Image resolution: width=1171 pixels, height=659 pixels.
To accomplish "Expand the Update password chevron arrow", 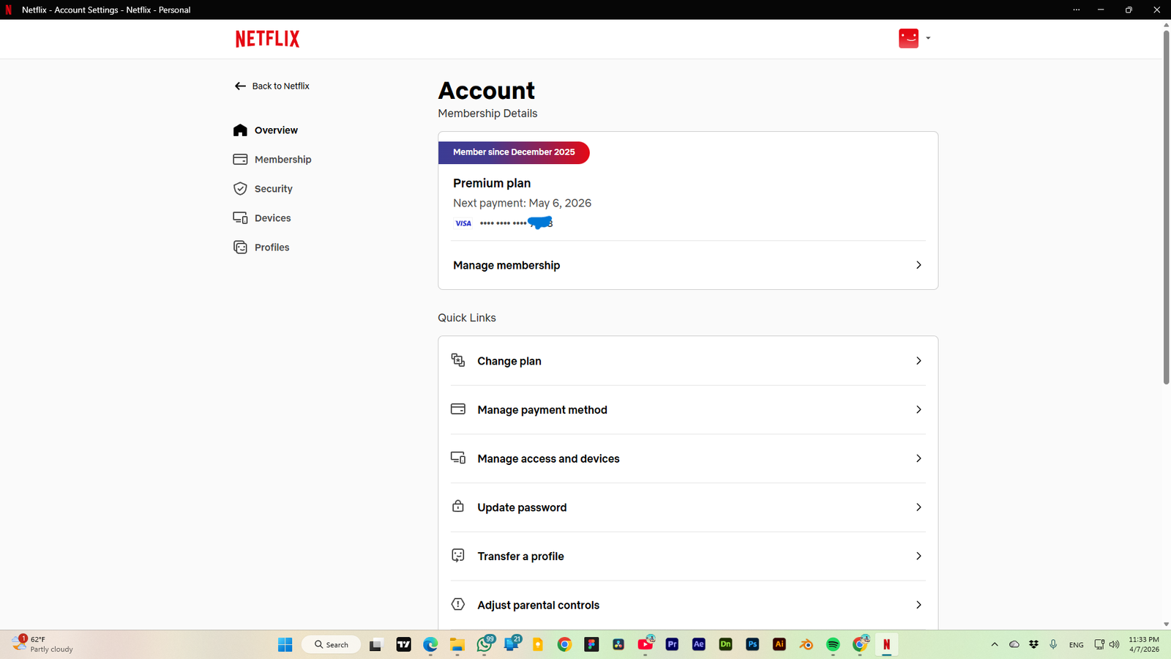I will tap(919, 507).
